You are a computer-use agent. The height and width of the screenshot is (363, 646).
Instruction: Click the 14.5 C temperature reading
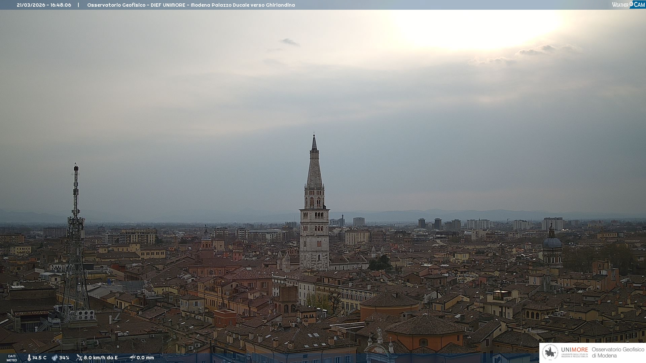tap(39, 358)
